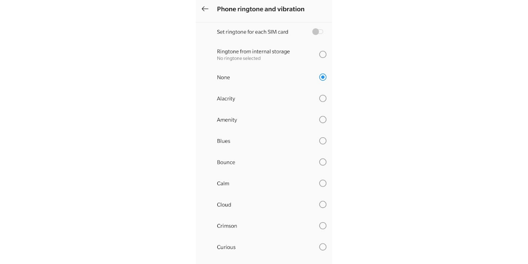Select the Amenity ringtone radio button
Image resolution: width=528 pixels, height=264 pixels.
(x=323, y=119)
